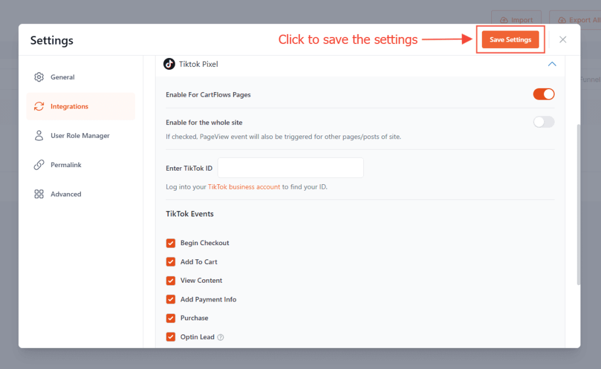
Task: Click the TikTok Pixel logo icon
Action: 169,64
